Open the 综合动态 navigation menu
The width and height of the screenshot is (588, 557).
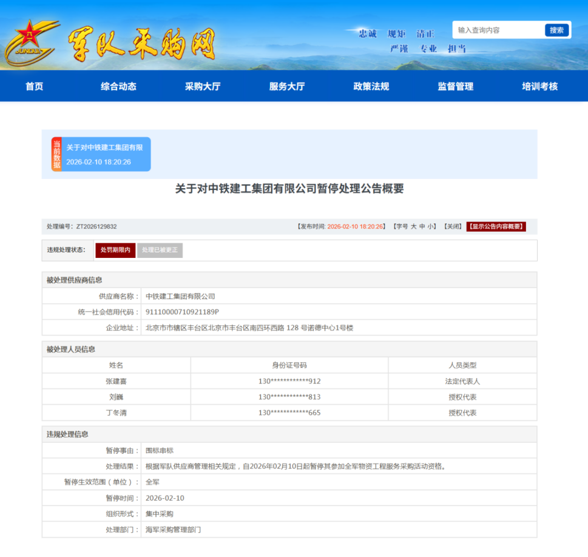point(118,86)
